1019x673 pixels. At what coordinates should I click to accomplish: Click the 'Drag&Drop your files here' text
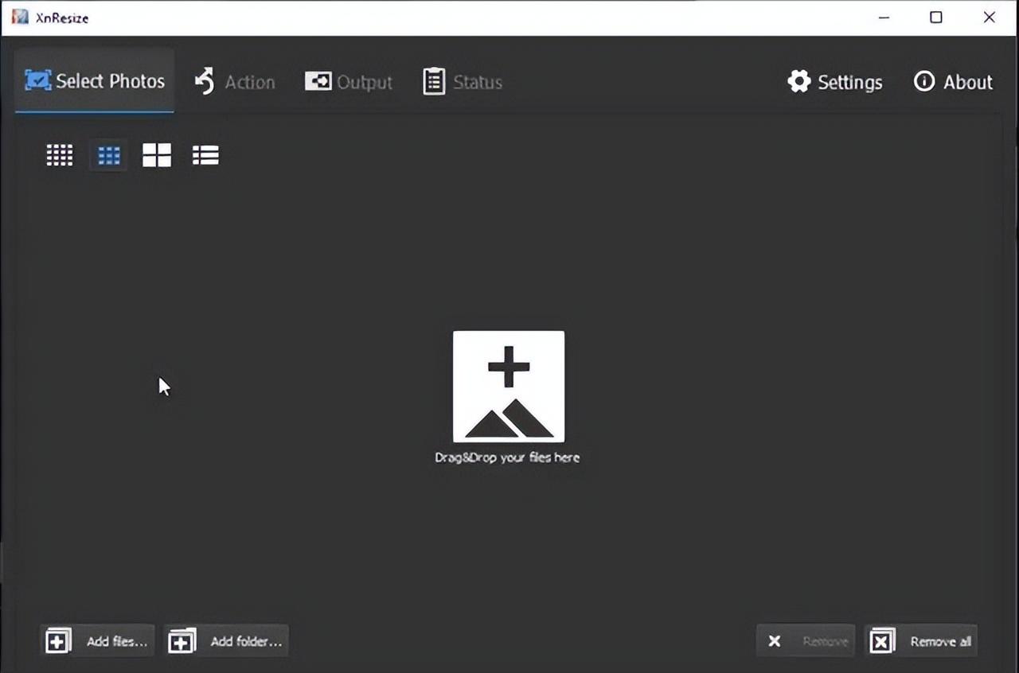pyautogui.click(x=507, y=457)
